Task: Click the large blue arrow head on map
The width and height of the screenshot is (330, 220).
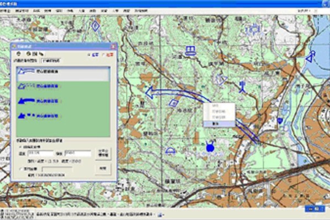Action: tap(150, 92)
